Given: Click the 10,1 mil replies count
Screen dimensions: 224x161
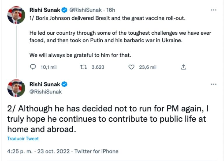Looking at the screenshot, I should pos(48,67).
